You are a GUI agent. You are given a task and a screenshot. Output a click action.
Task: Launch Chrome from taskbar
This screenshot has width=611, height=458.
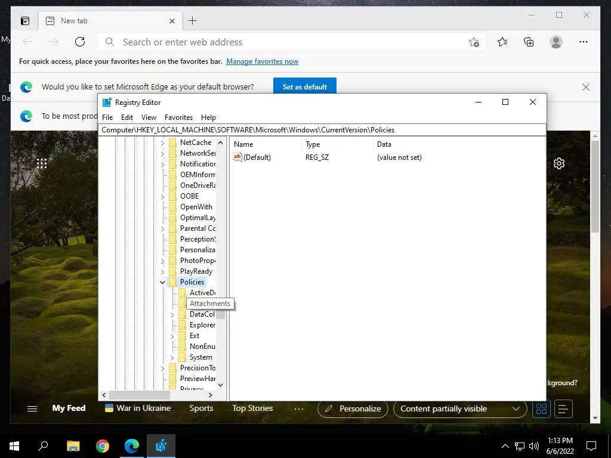[103, 446]
